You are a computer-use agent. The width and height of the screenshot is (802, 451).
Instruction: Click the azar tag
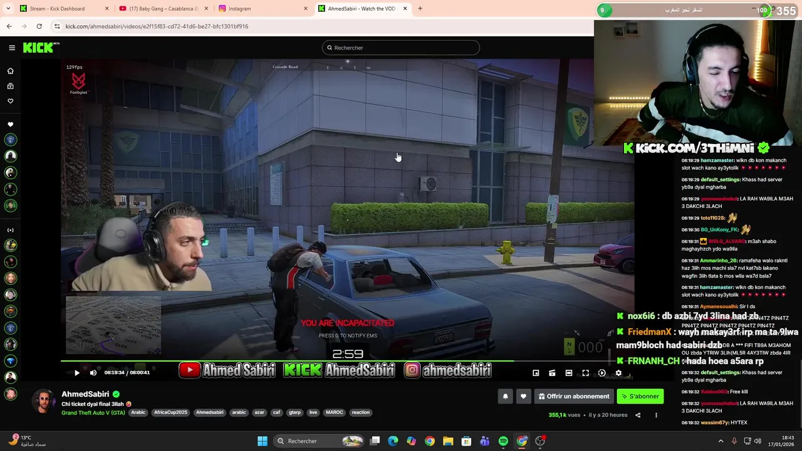tap(259, 412)
